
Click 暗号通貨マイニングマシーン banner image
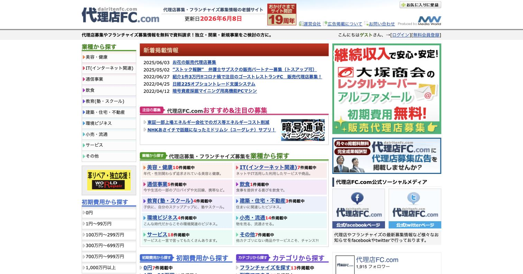[x=303, y=130]
